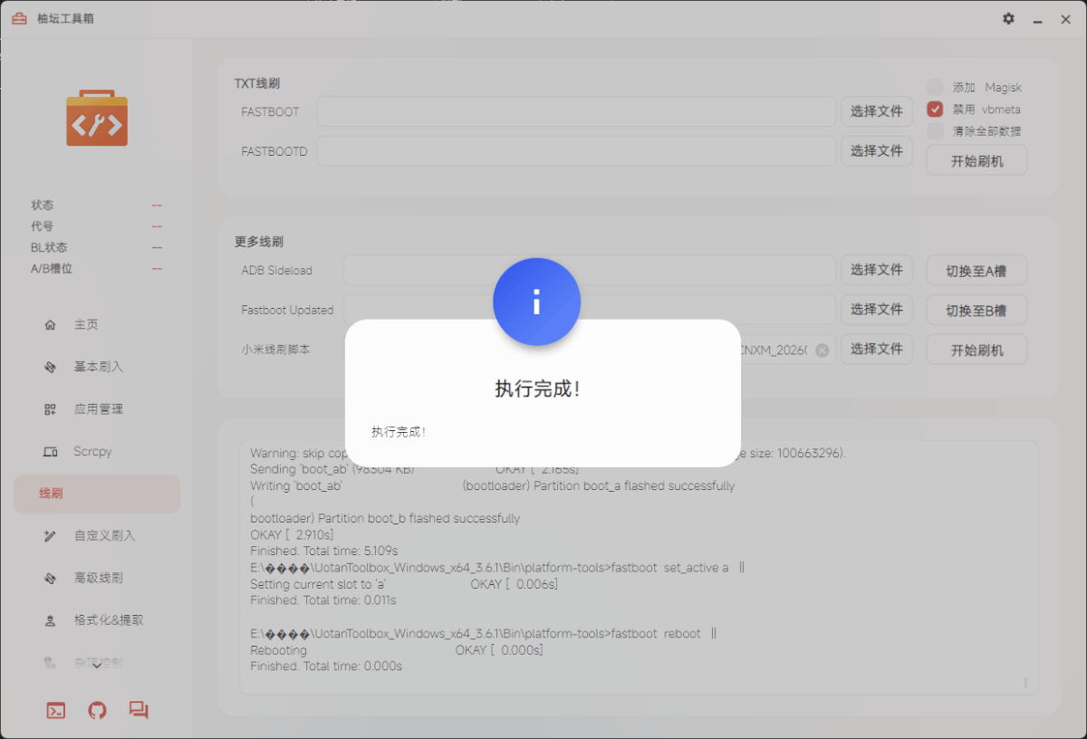Choose file for 小米线刷脚本
The width and height of the screenshot is (1087, 739).
[877, 349]
